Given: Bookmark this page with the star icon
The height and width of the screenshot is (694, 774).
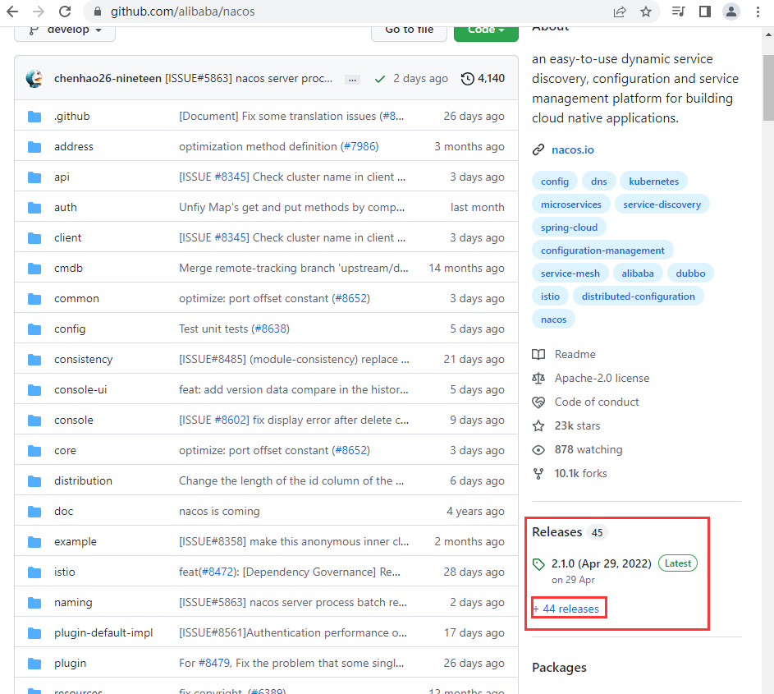Looking at the screenshot, I should pyautogui.click(x=646, y=11).
